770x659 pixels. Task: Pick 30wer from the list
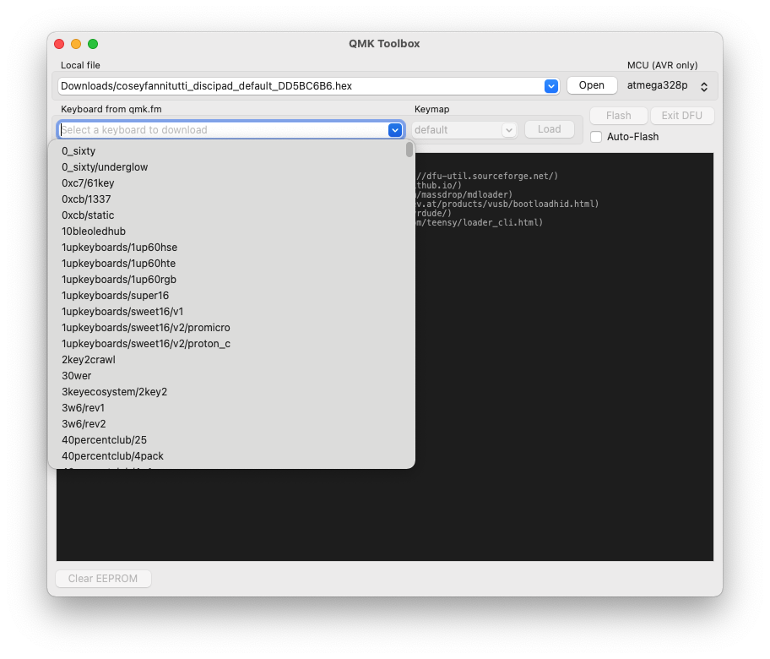[x=231, y=376]
